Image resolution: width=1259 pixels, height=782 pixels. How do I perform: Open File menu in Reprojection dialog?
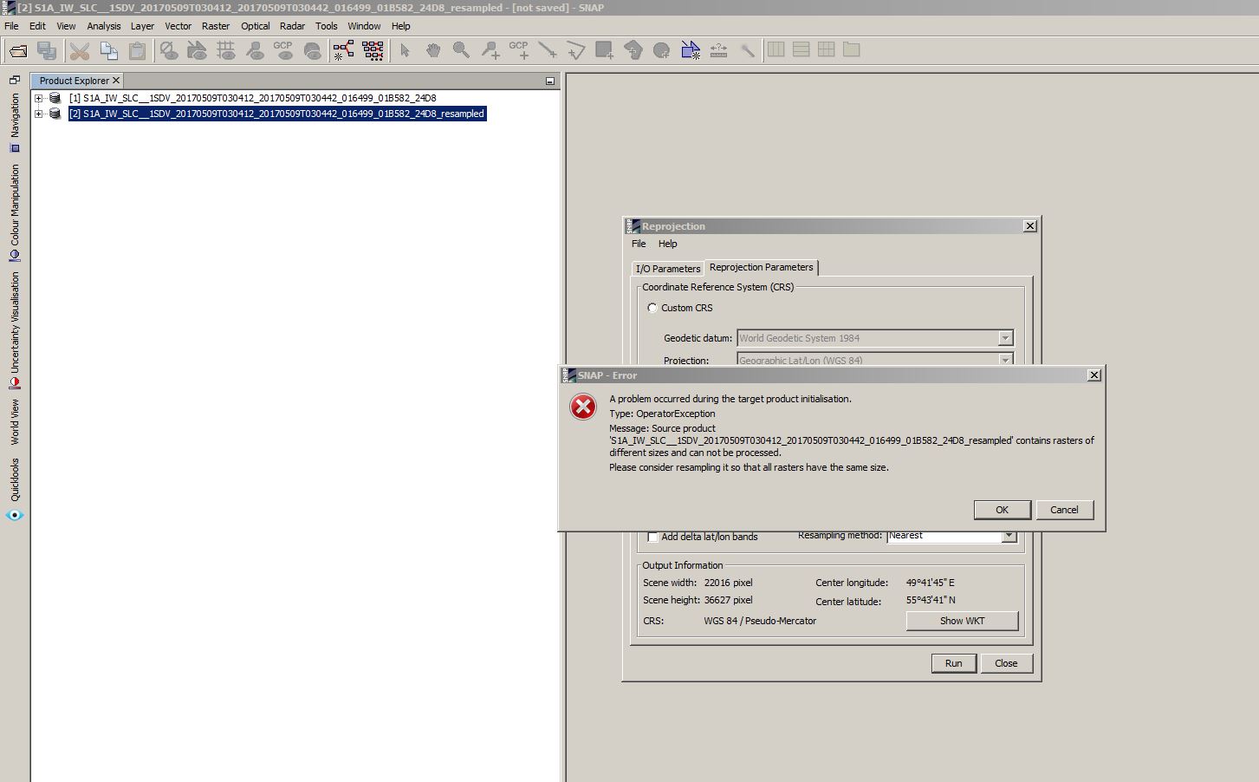639,244
